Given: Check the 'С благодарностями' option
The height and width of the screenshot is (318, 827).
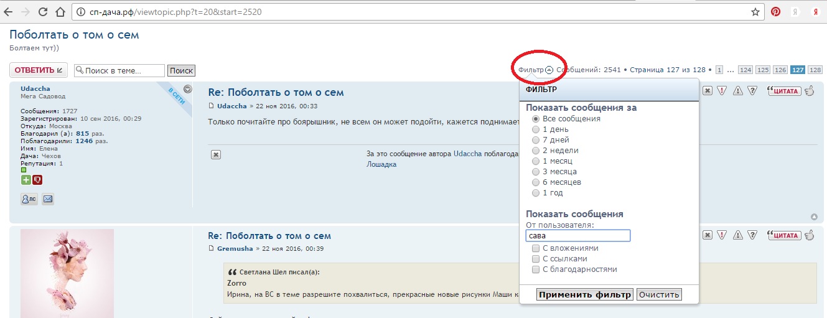Looking at the screenshot, I should 535,269.
